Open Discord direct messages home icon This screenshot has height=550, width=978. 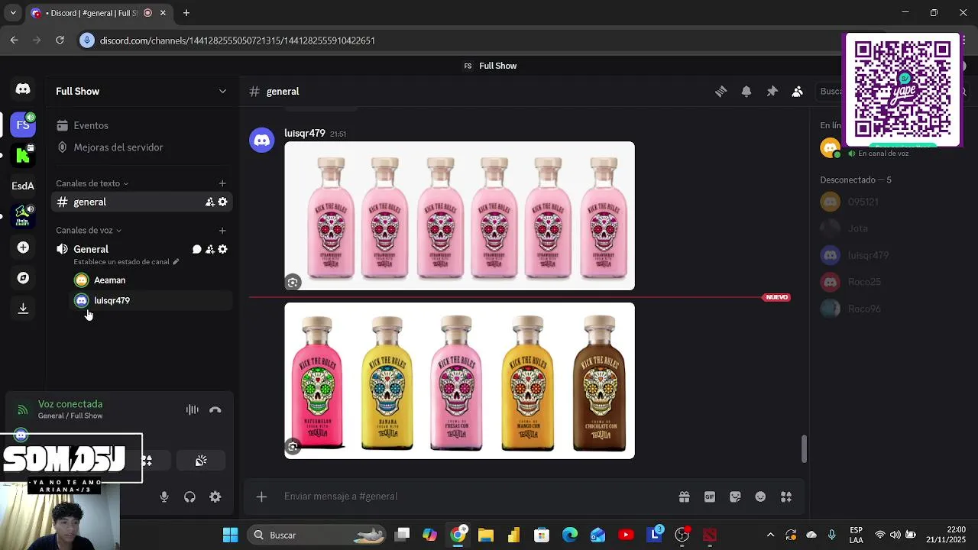pos(23,89)
